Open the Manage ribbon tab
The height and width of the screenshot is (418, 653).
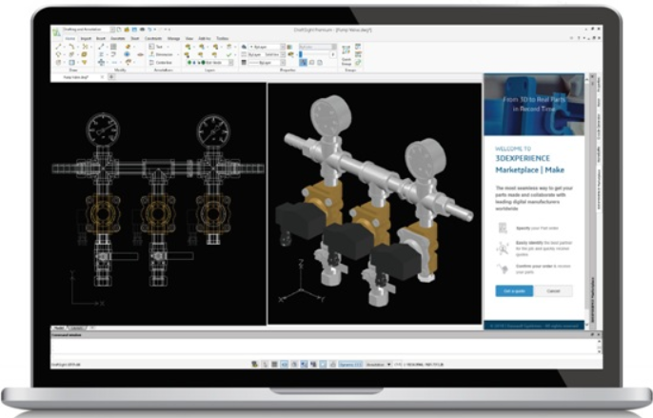click(x=173, y=39)
